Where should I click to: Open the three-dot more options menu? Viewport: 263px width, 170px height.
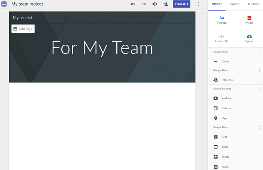[199, 4]
